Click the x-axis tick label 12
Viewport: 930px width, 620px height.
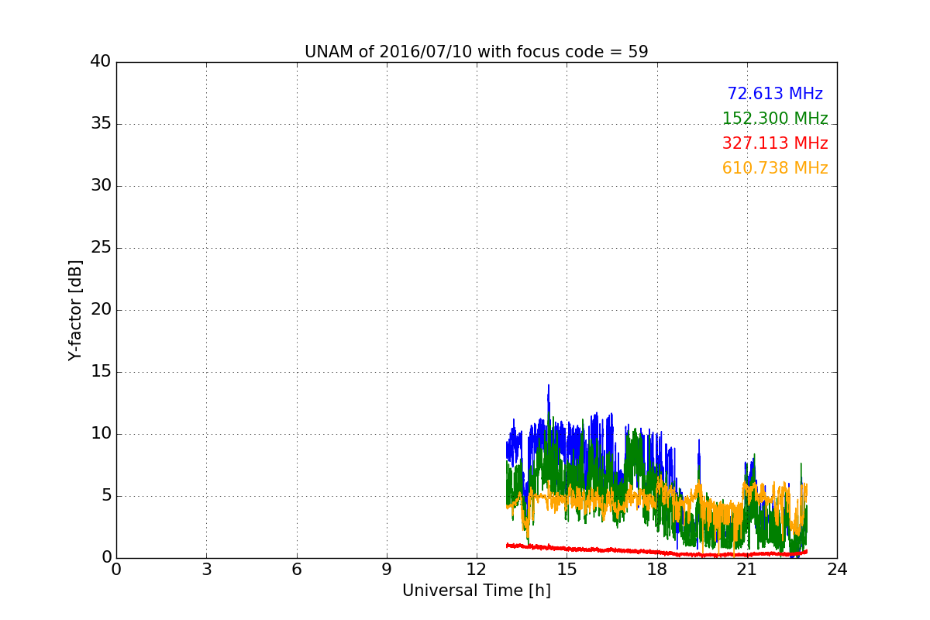point(477,570)
